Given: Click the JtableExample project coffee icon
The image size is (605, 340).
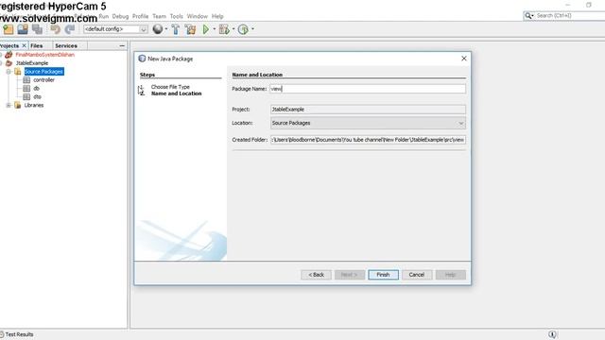Looking at the screenshot, I should 9,63.
